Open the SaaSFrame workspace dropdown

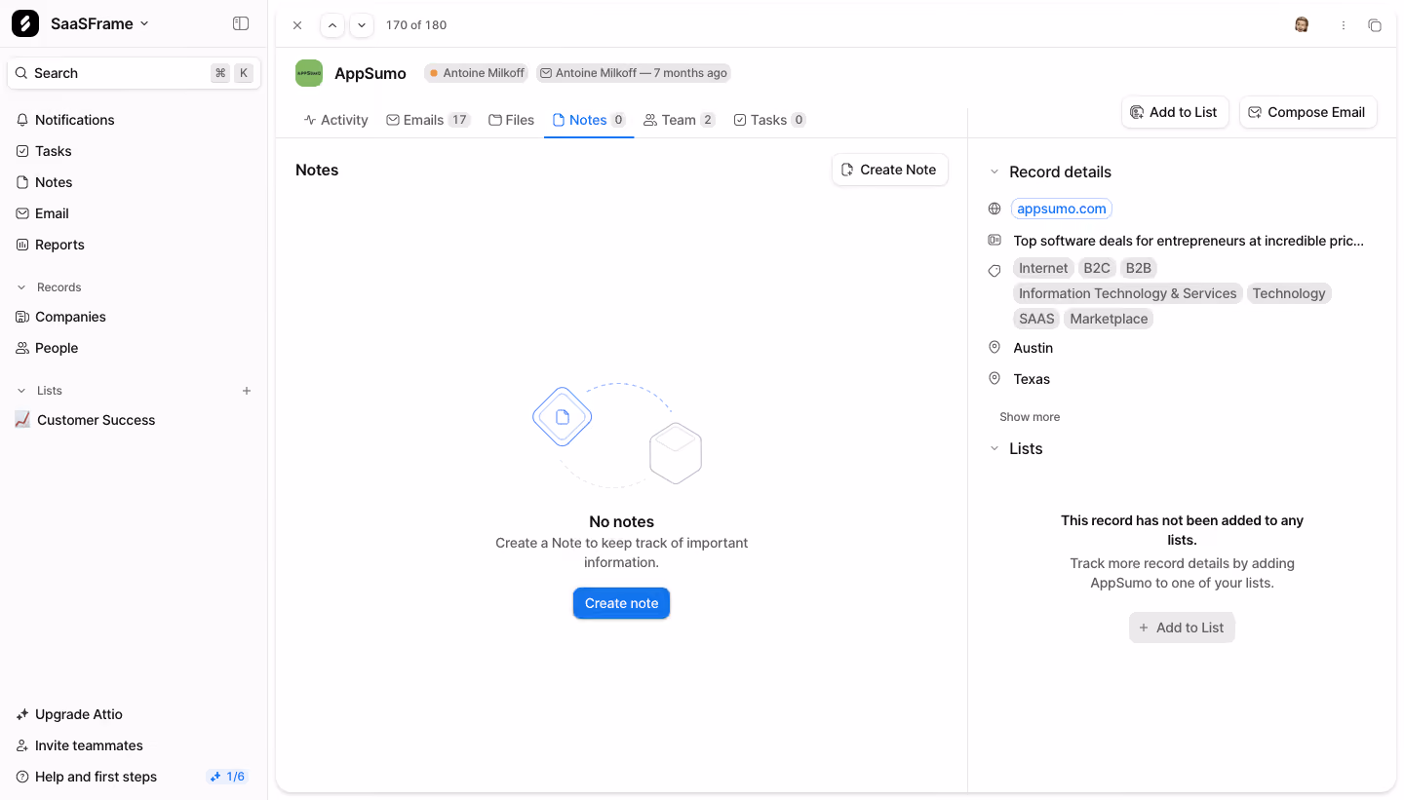[99, 23]
